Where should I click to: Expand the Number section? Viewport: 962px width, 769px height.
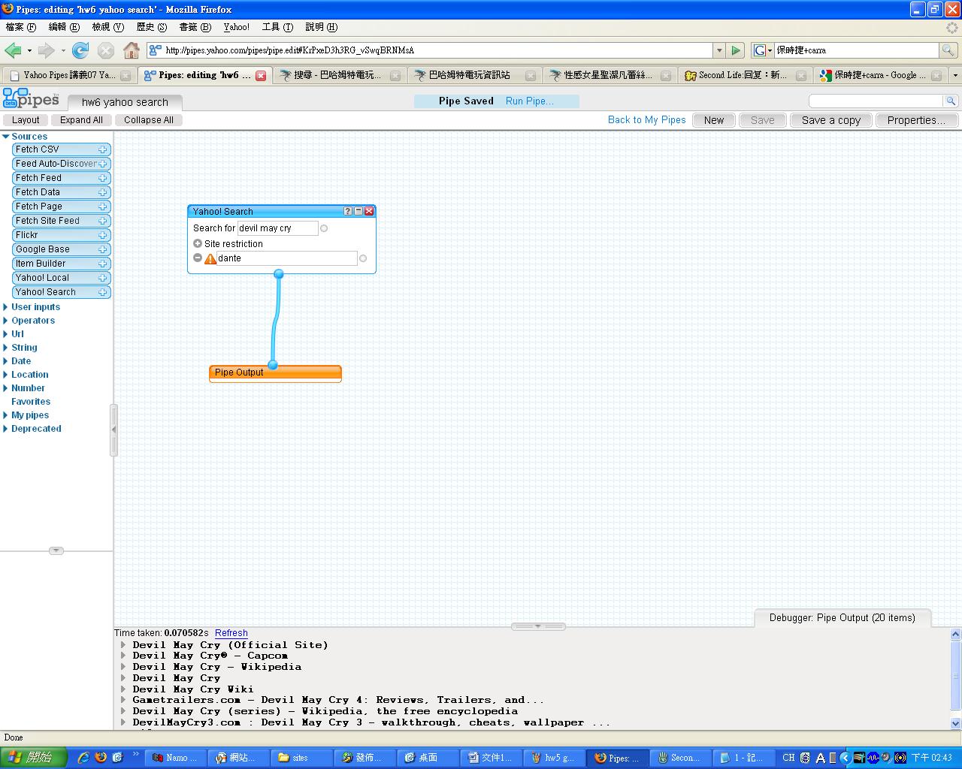pyautogui.click(x=5, y=388)
